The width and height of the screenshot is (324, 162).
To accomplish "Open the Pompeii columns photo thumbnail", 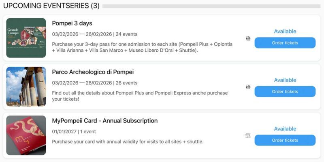I will click(x=26, y=86).
